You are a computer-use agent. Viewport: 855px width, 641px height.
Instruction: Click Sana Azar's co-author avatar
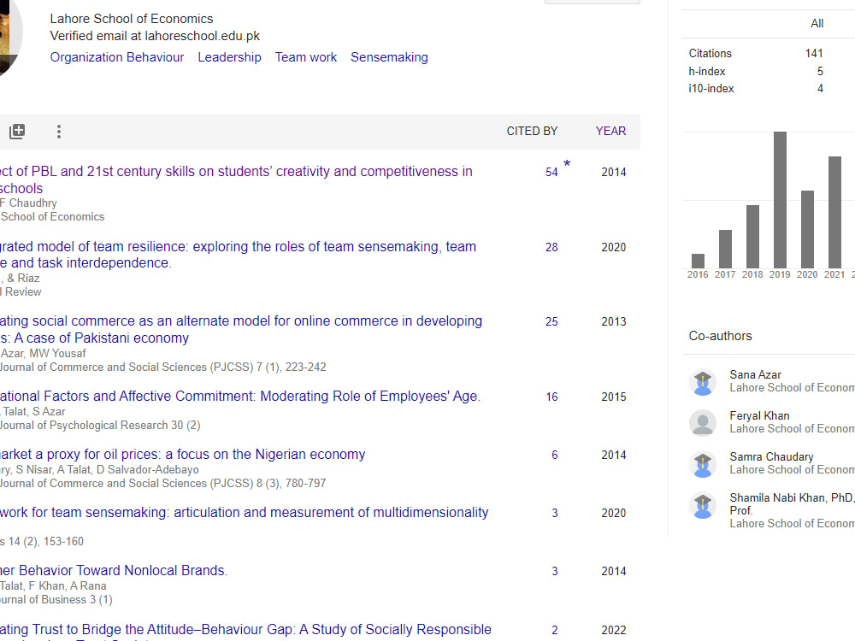coord(703,382)
